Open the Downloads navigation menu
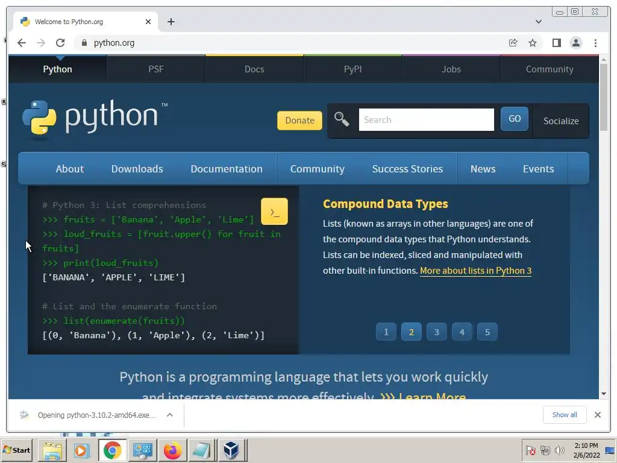 coord(137,169)
